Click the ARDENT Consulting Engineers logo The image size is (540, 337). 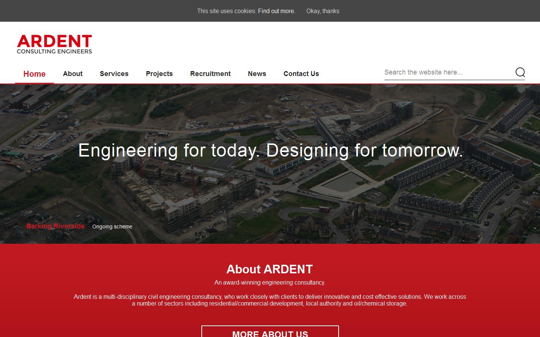pos(54,43)
